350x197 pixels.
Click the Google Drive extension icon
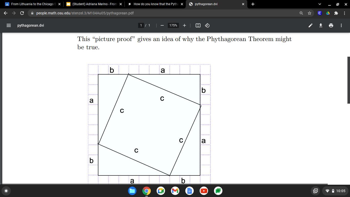coord(328,13)
